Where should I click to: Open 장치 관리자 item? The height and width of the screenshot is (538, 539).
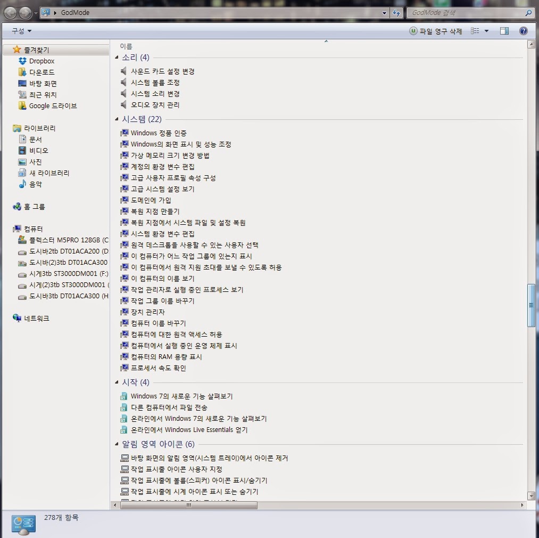(x=148, y=312)
